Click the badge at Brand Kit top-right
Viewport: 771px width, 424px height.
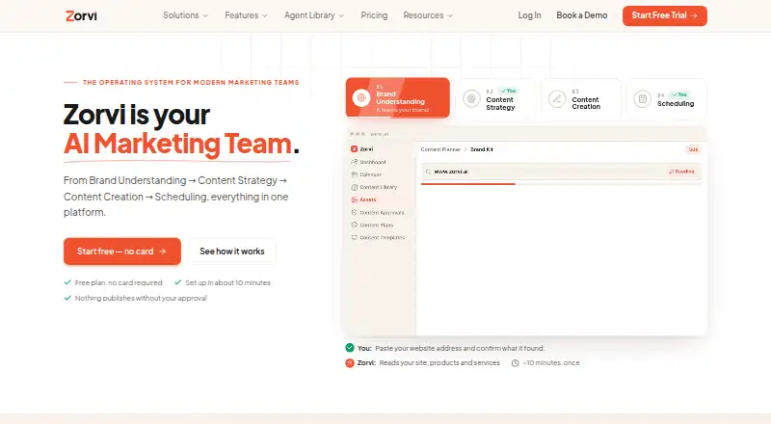(x=693, y=149)
